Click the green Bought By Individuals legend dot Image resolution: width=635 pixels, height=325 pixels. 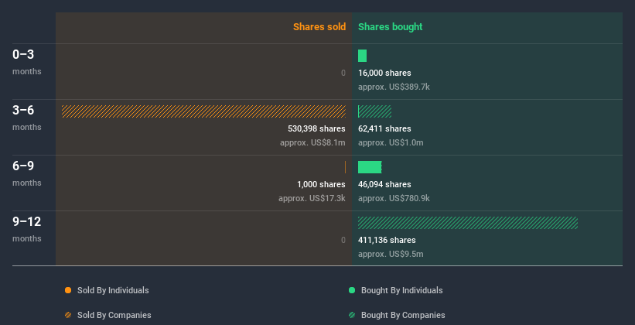click(x=352, y=290)
